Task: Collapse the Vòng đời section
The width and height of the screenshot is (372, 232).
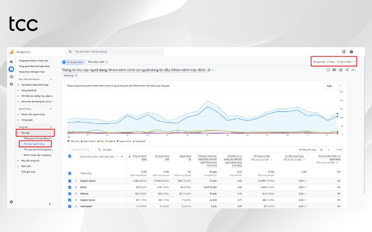Action: click(51, 127)
